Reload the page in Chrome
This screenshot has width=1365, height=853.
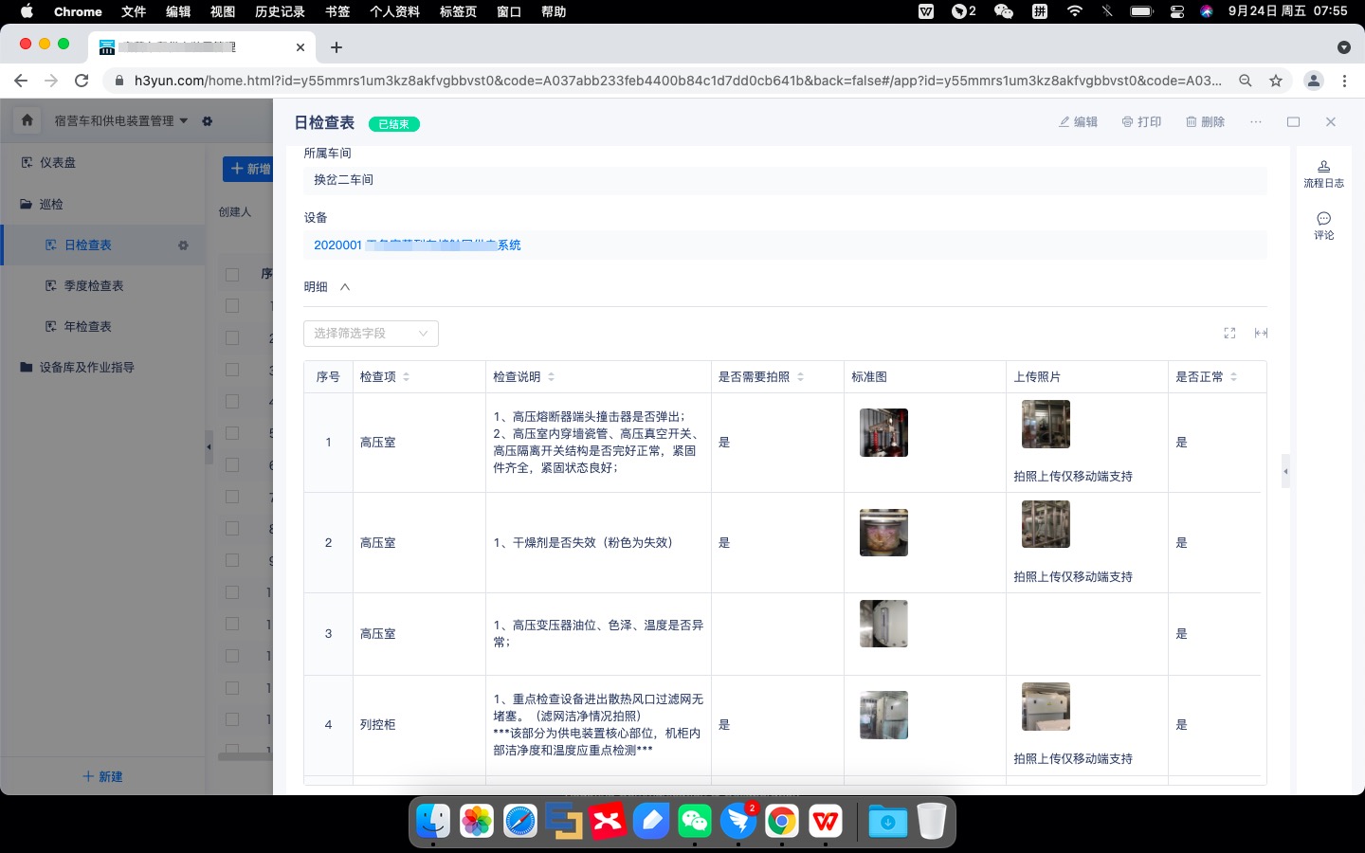(82, 81)
